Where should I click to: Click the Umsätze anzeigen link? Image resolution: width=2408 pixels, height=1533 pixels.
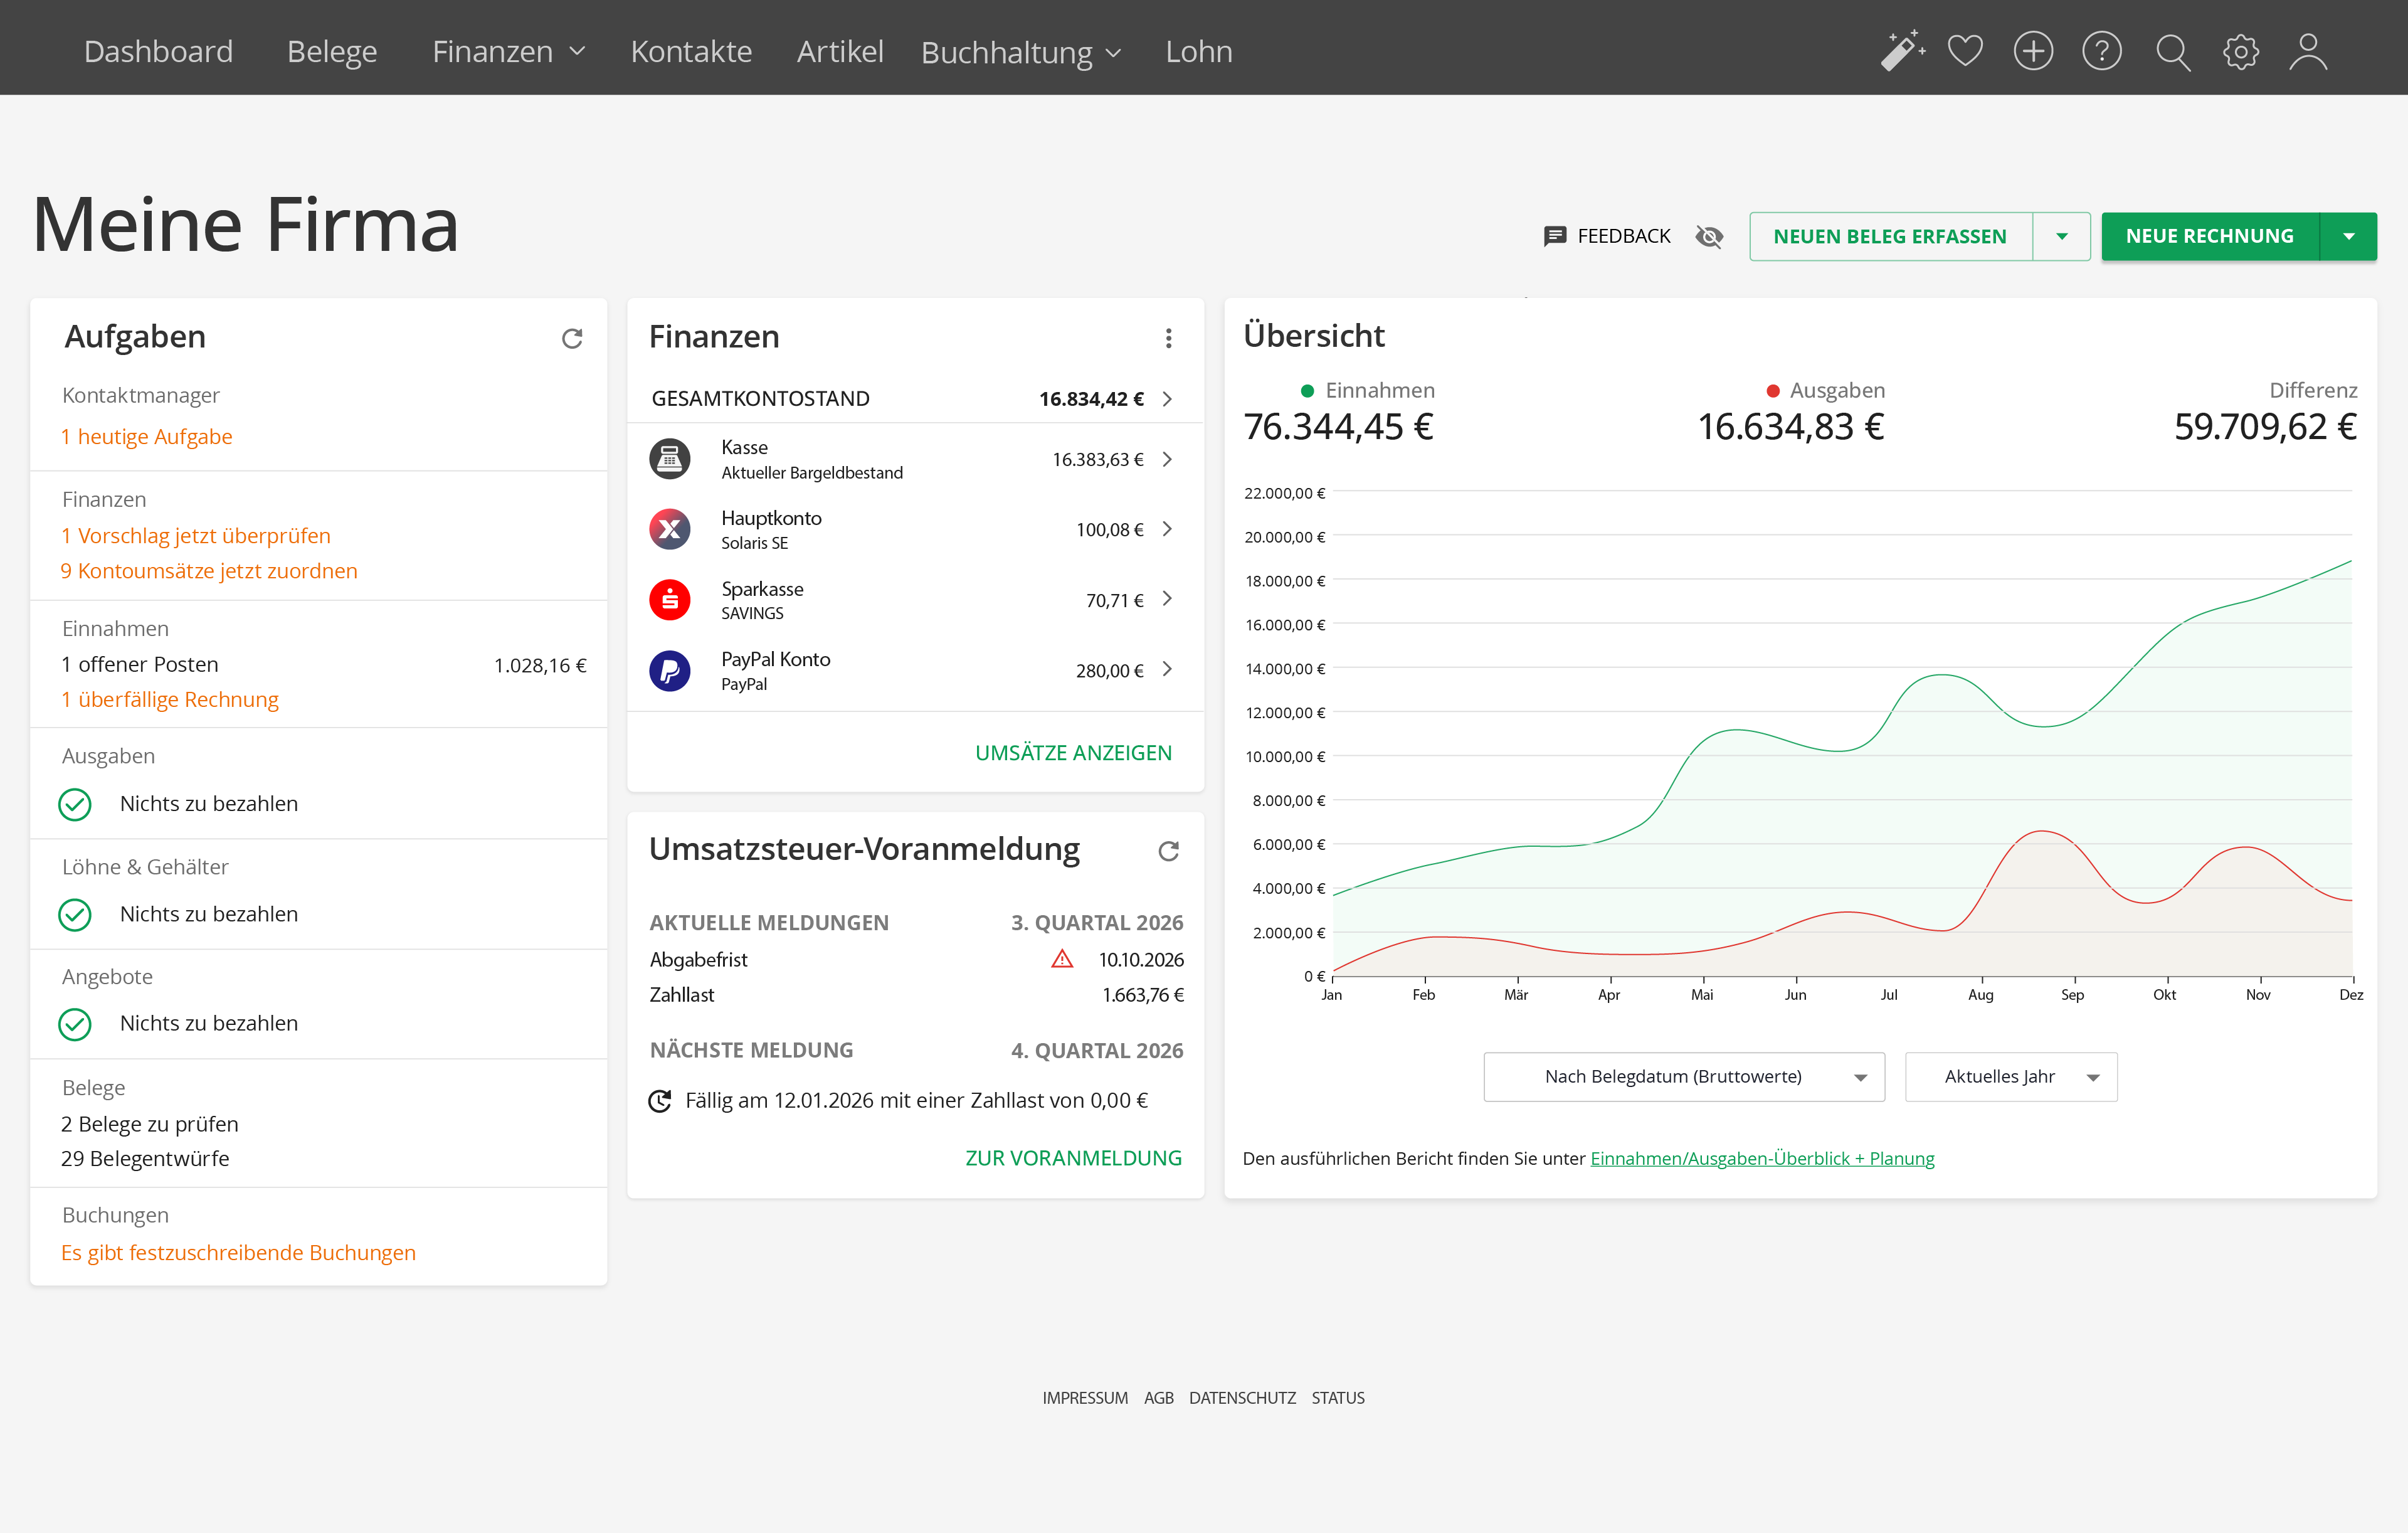coord(1072,752)
